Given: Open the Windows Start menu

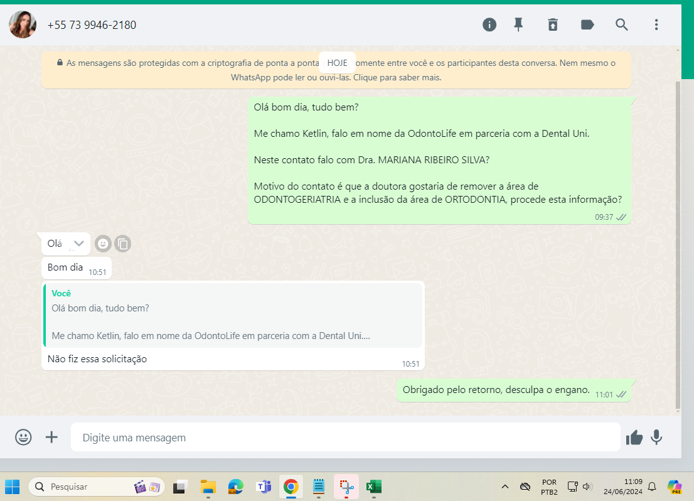Looking at the screenshot, I should pyautogui.click(x=13, y=487).
